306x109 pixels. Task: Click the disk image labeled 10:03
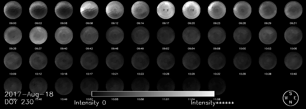pyautogui.click(x=268, y=36)
